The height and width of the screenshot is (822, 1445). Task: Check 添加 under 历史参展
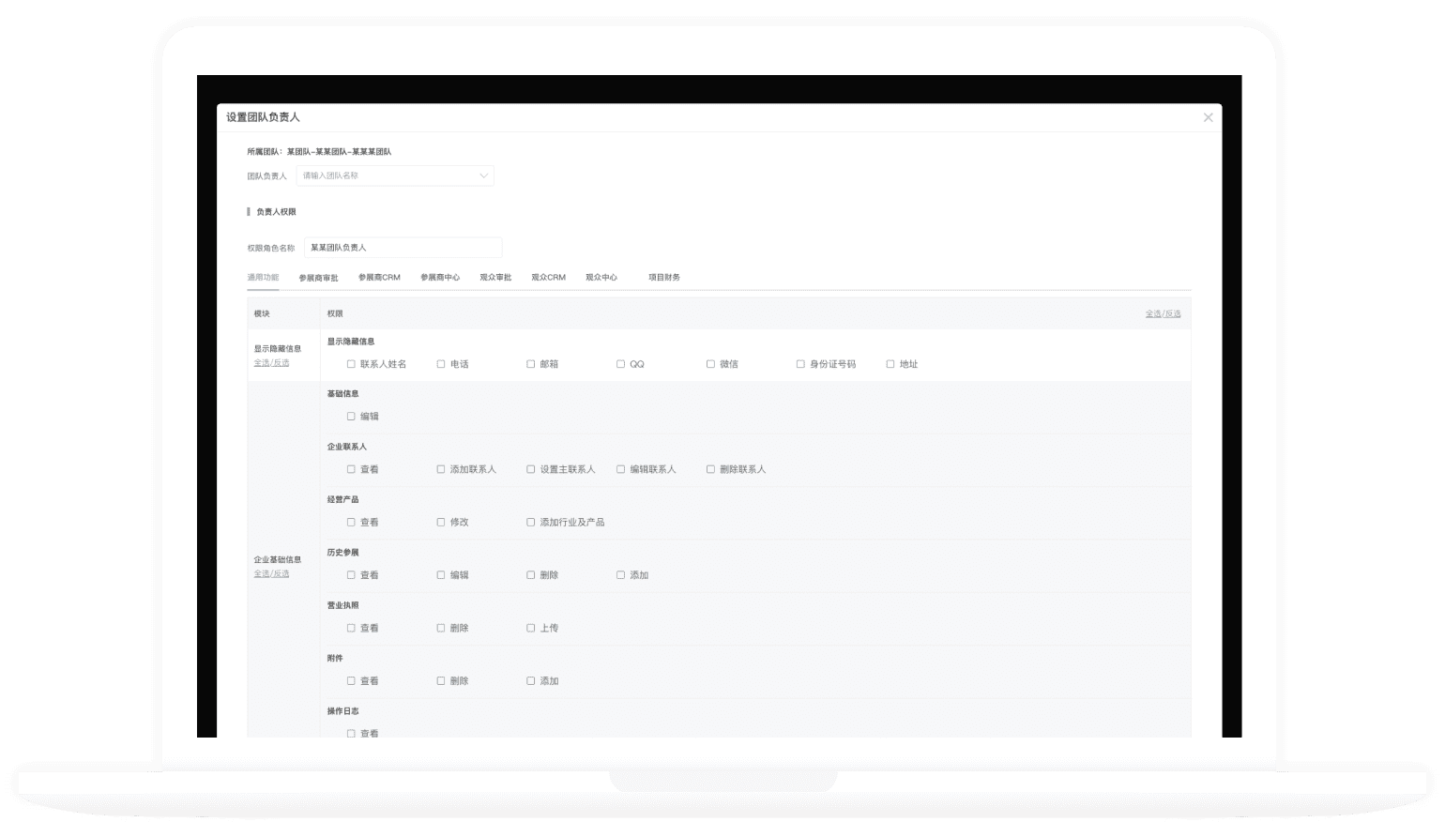pyautogui.click(x=620, y=575)
